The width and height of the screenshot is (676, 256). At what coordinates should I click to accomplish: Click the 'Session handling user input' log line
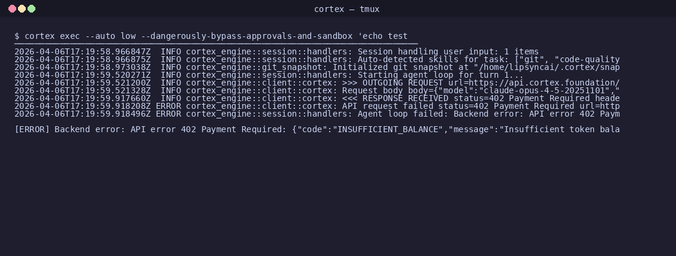(276, 51)
